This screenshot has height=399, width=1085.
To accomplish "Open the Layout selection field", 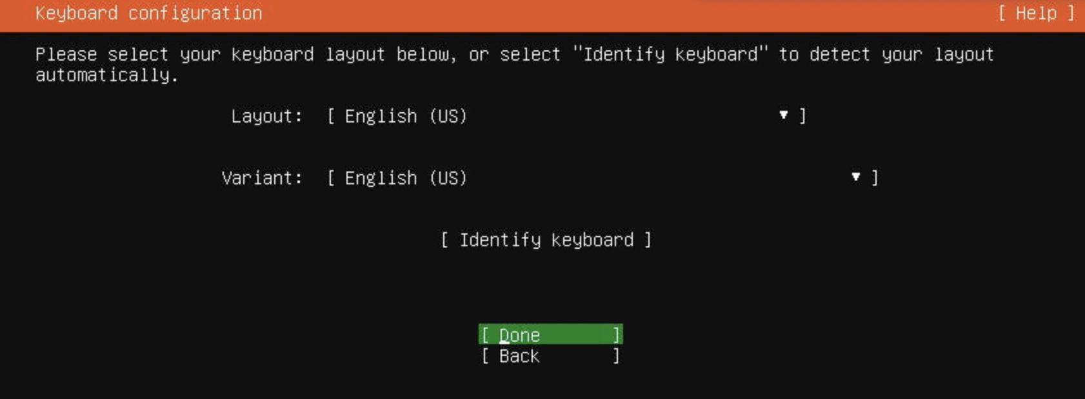I will [x=566, y=116].
